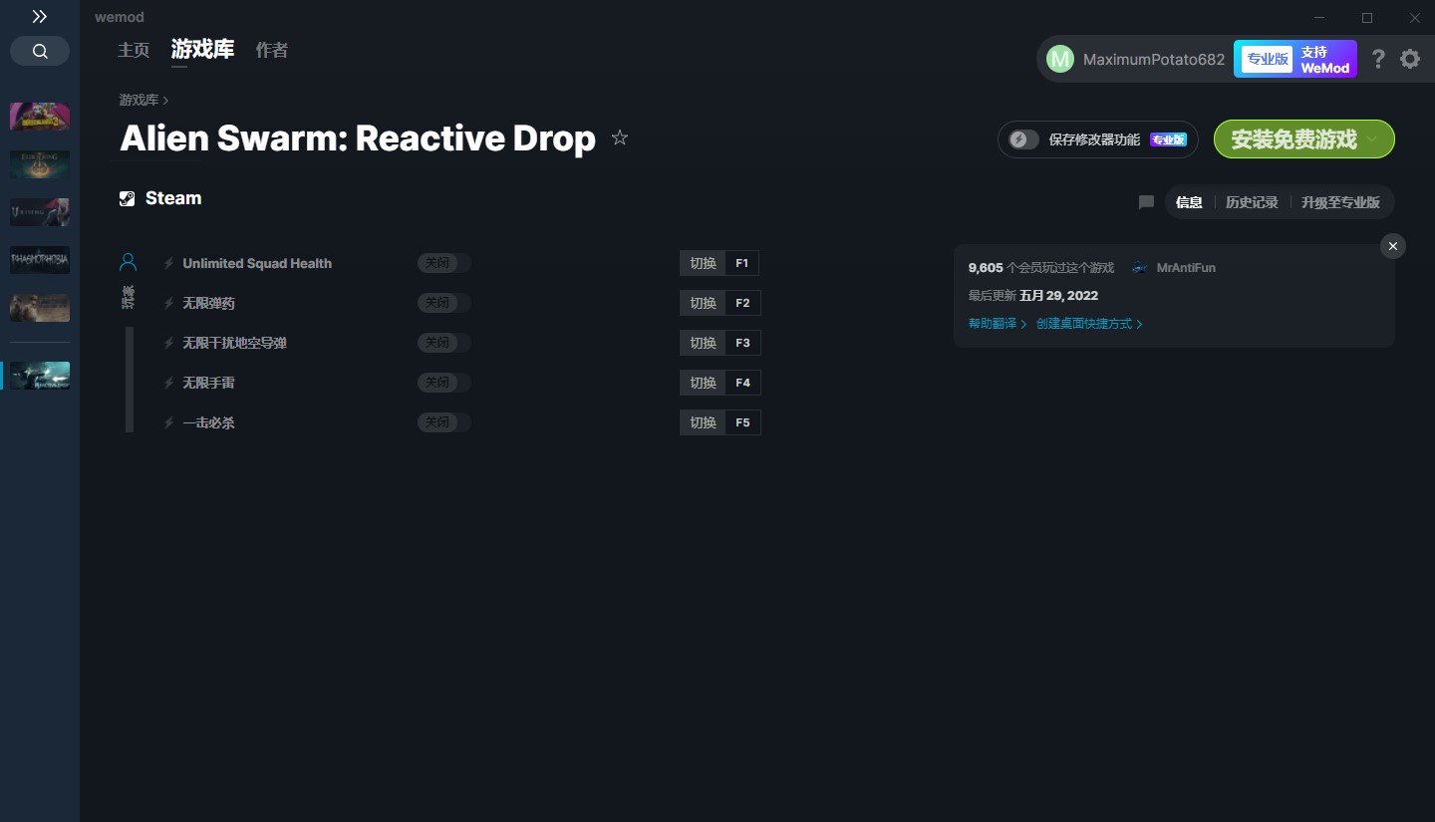Viewport: 1435px width, 822px height.
Task: Click the Unlimited Squad Health label
Action: [257, 263]
